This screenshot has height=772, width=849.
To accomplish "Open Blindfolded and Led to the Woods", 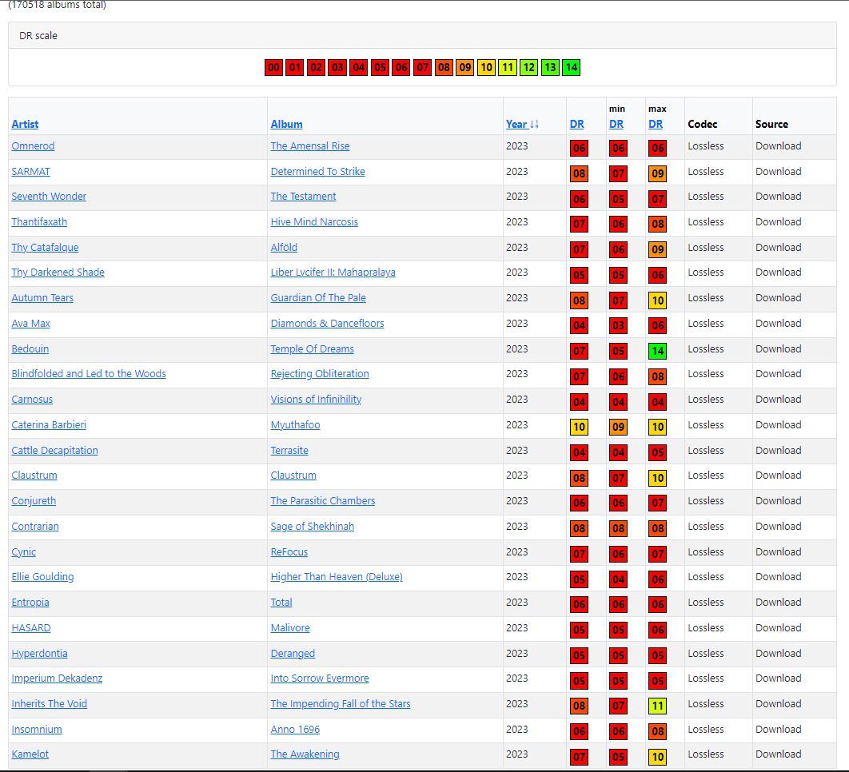I will pyautogui.click(x=89, y=373).
